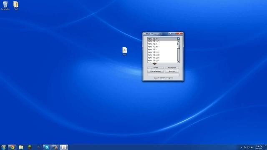Click the version list scroll up arrow
Screen dimensions: 267x150
(178, 42)
